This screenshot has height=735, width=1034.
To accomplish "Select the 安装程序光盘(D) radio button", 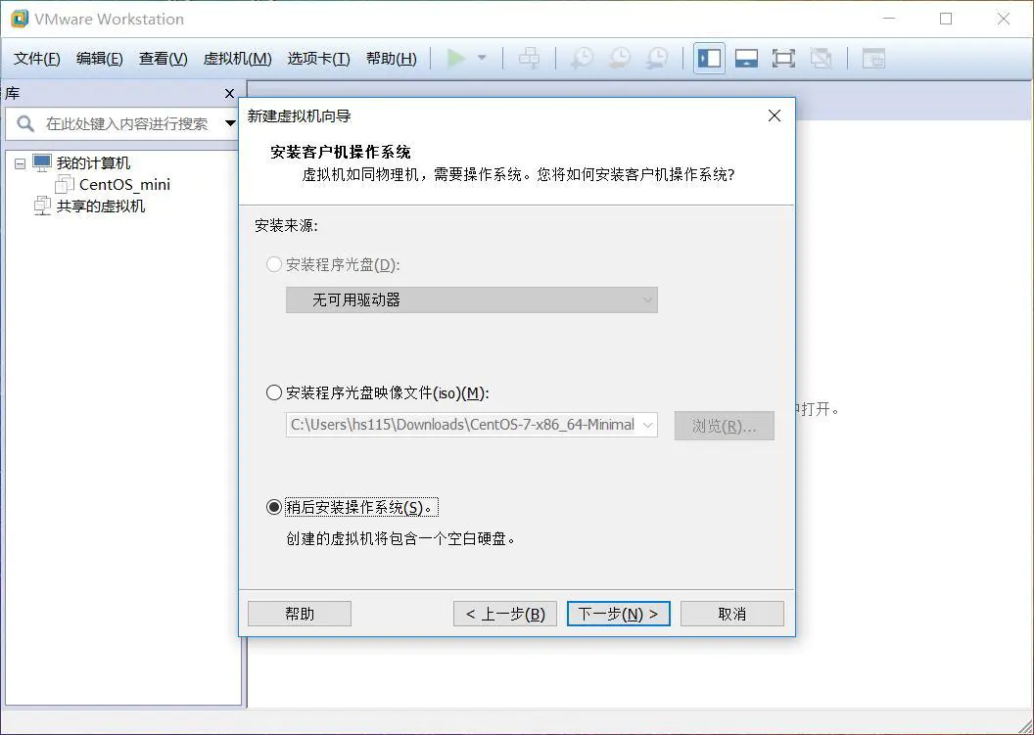I will [273, 265].
